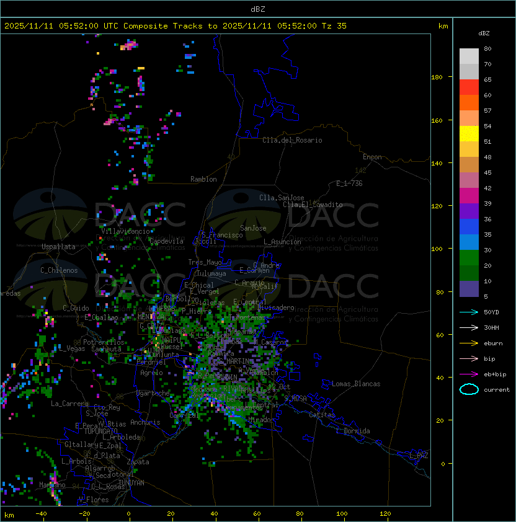This screenshot has width=516, height=522.
Task: Click the Encon map label
Action: 372,157
